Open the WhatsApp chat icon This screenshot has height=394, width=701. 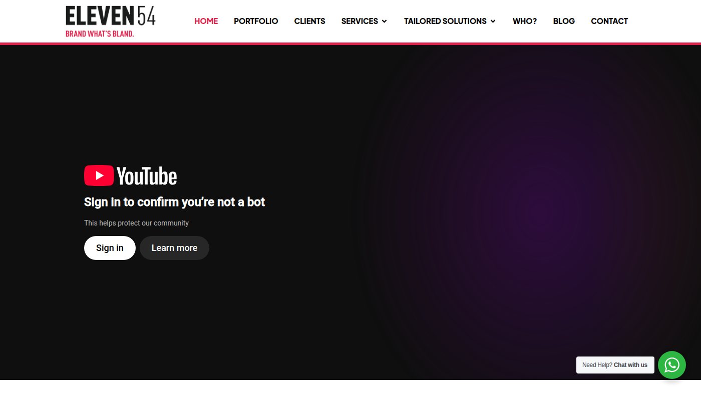pos(671,365)
